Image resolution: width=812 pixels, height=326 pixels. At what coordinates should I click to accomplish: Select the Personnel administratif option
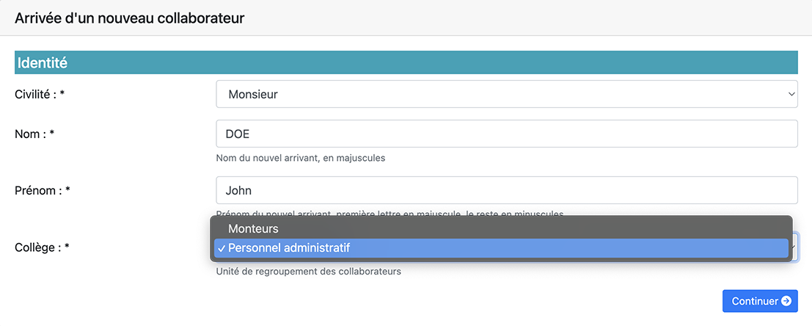[289, 248]
